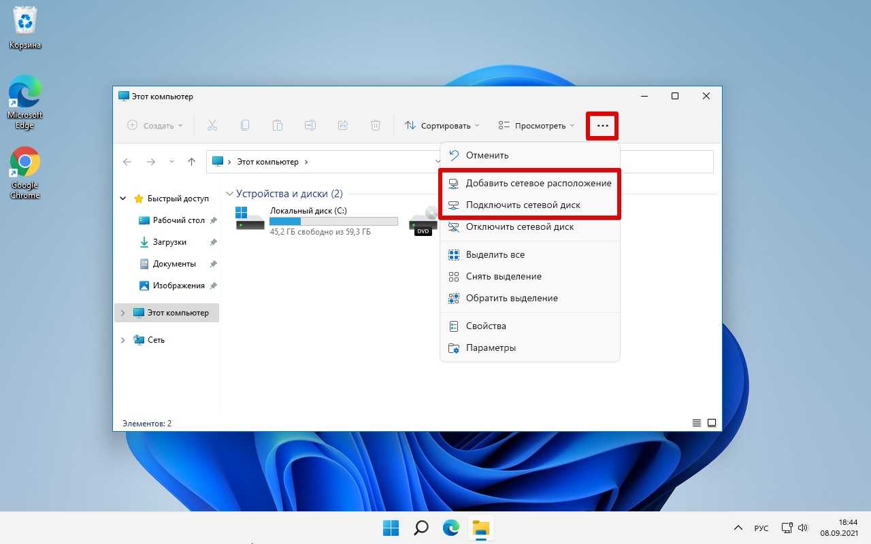Open the Windows Start button
This screenshot has height=544, width=871.
391,528
